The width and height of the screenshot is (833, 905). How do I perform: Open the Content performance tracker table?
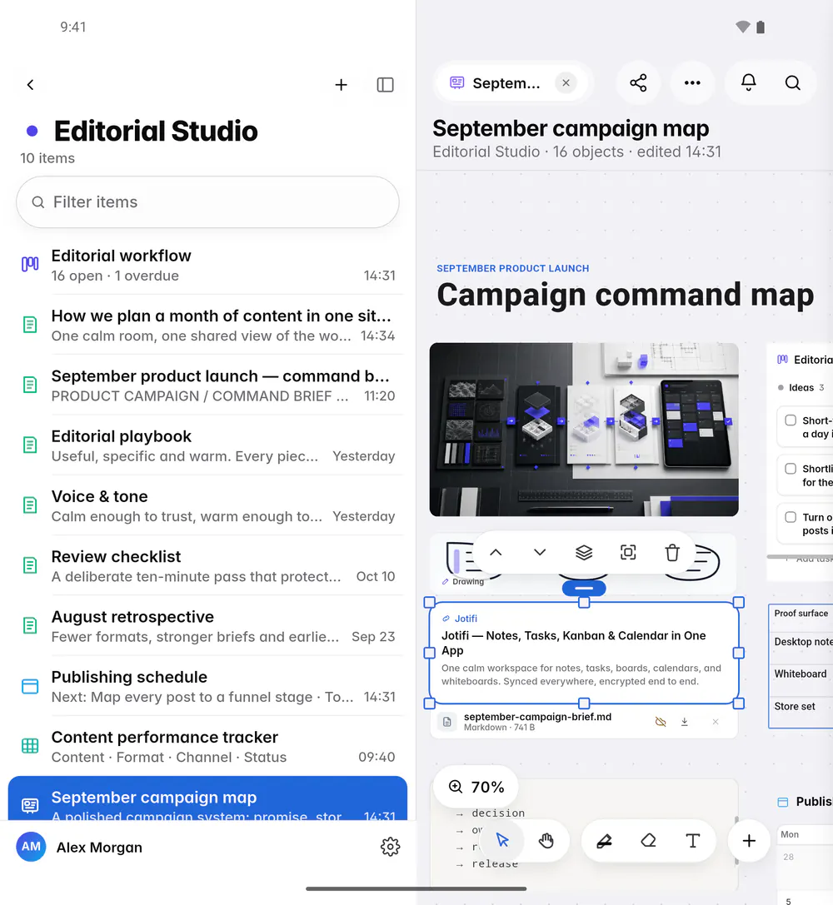[x=207, y=746]
